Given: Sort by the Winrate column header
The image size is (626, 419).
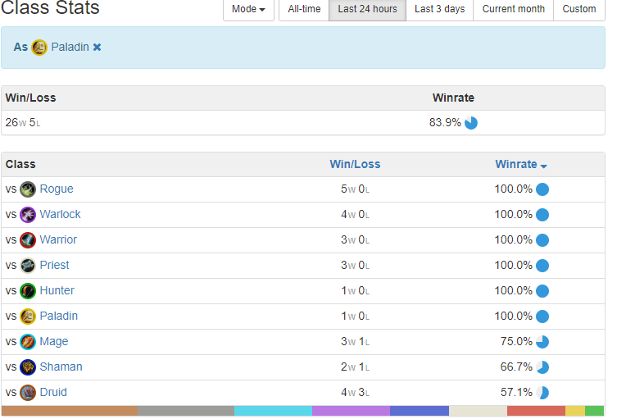Looking at the screenshot, I should (x=521, y=164).
